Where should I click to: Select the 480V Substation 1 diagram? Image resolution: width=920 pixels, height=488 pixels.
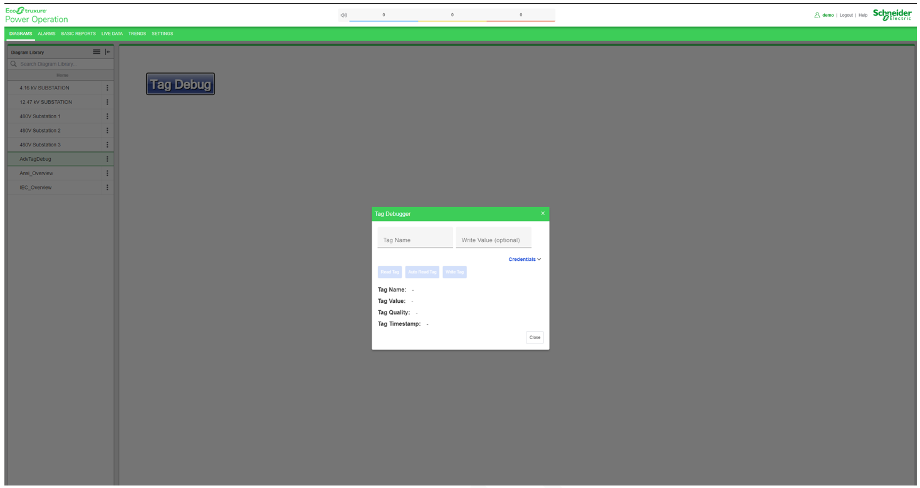40,116
